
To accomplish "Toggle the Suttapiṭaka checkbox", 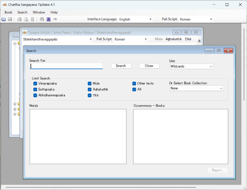I will click(35, 89).
